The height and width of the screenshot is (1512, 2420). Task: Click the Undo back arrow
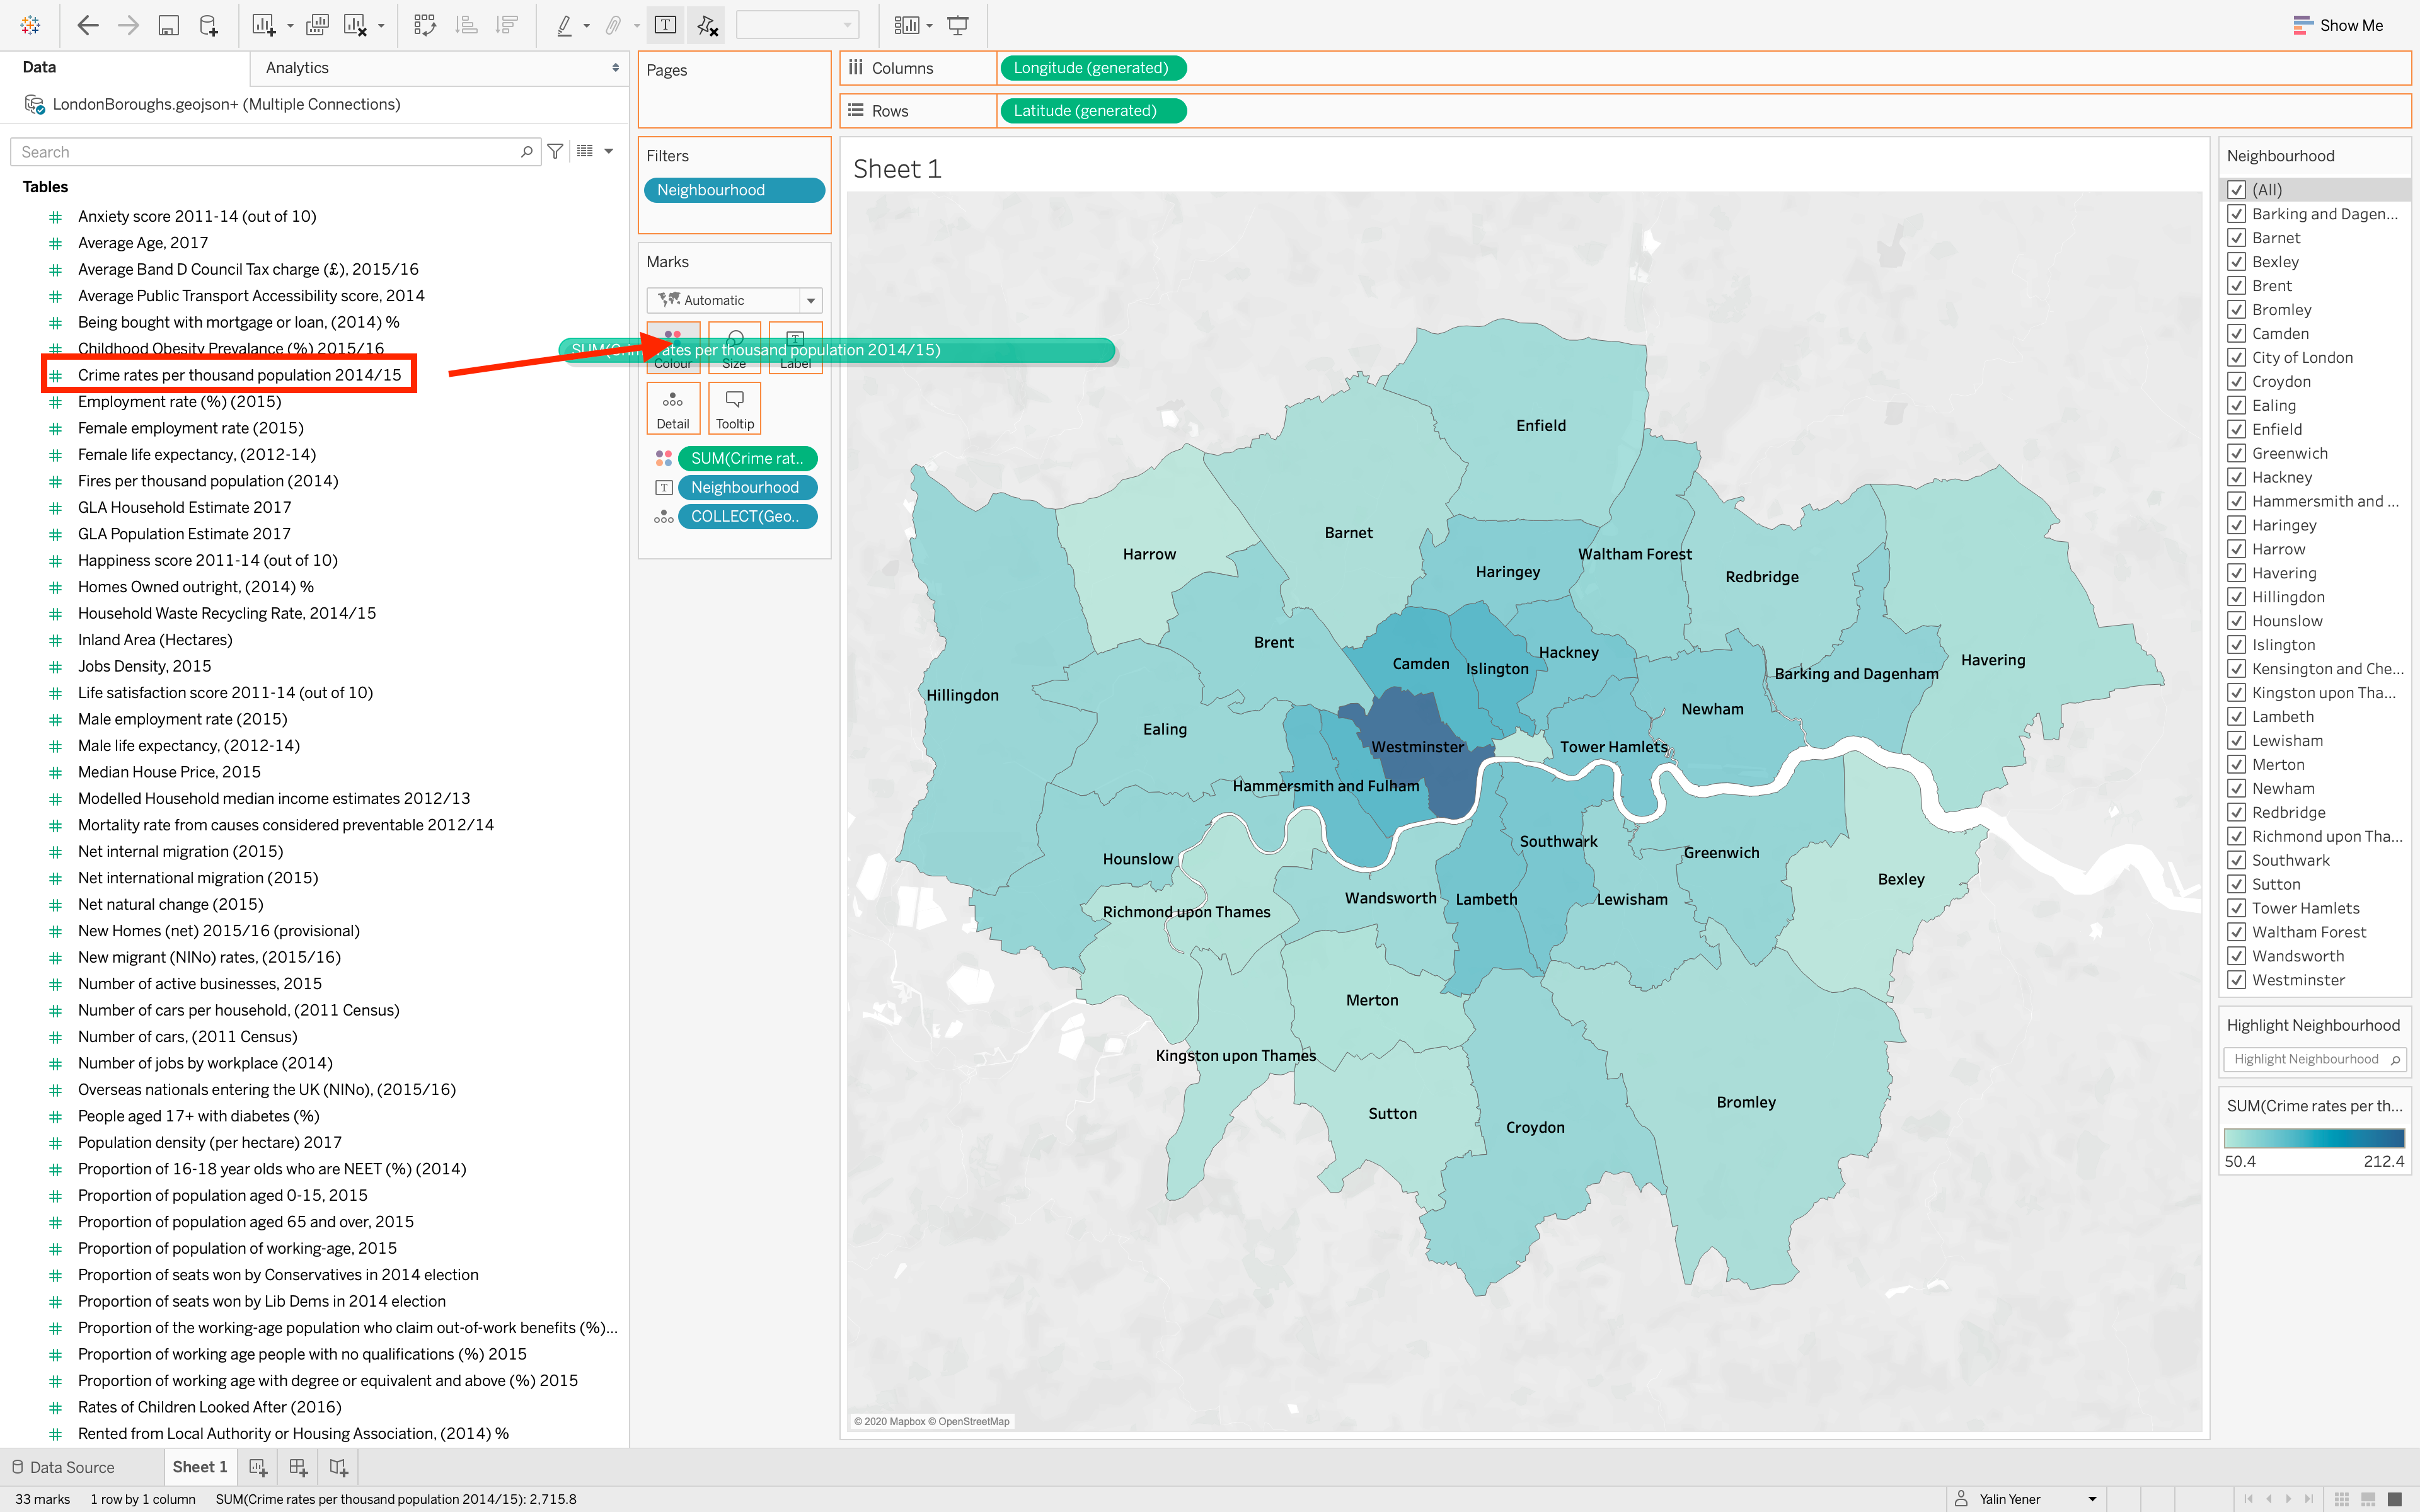click(x=87, y=25)
